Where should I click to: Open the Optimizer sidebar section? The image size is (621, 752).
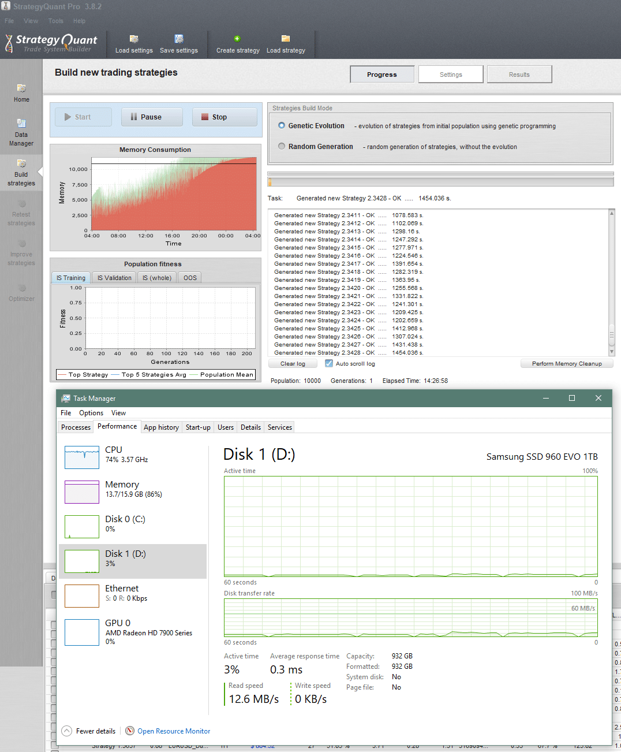[x=21, y=292]
